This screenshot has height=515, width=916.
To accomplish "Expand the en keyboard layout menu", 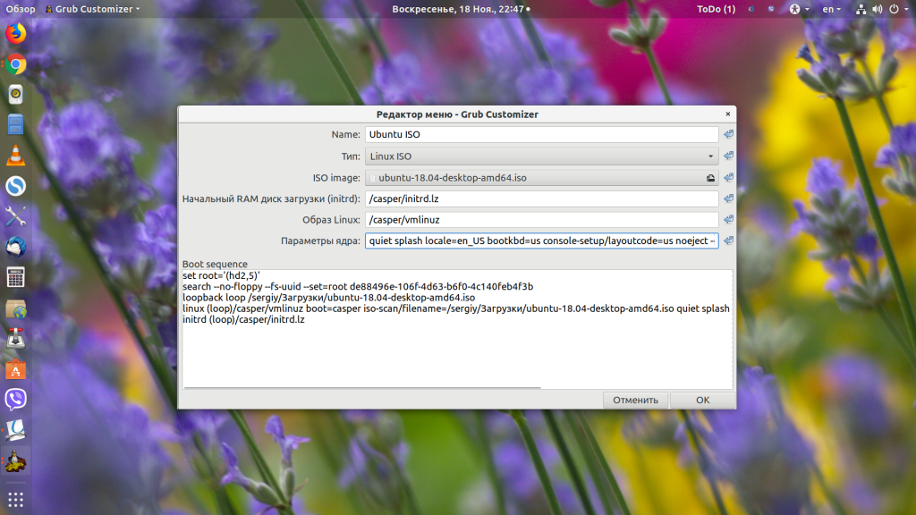I will (832, 9).
